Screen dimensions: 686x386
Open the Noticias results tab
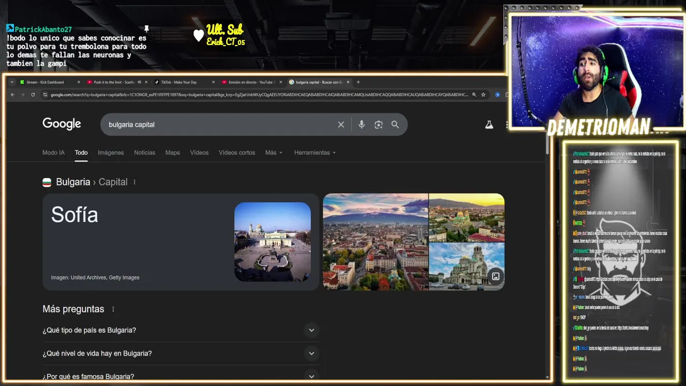coord(145,153)
